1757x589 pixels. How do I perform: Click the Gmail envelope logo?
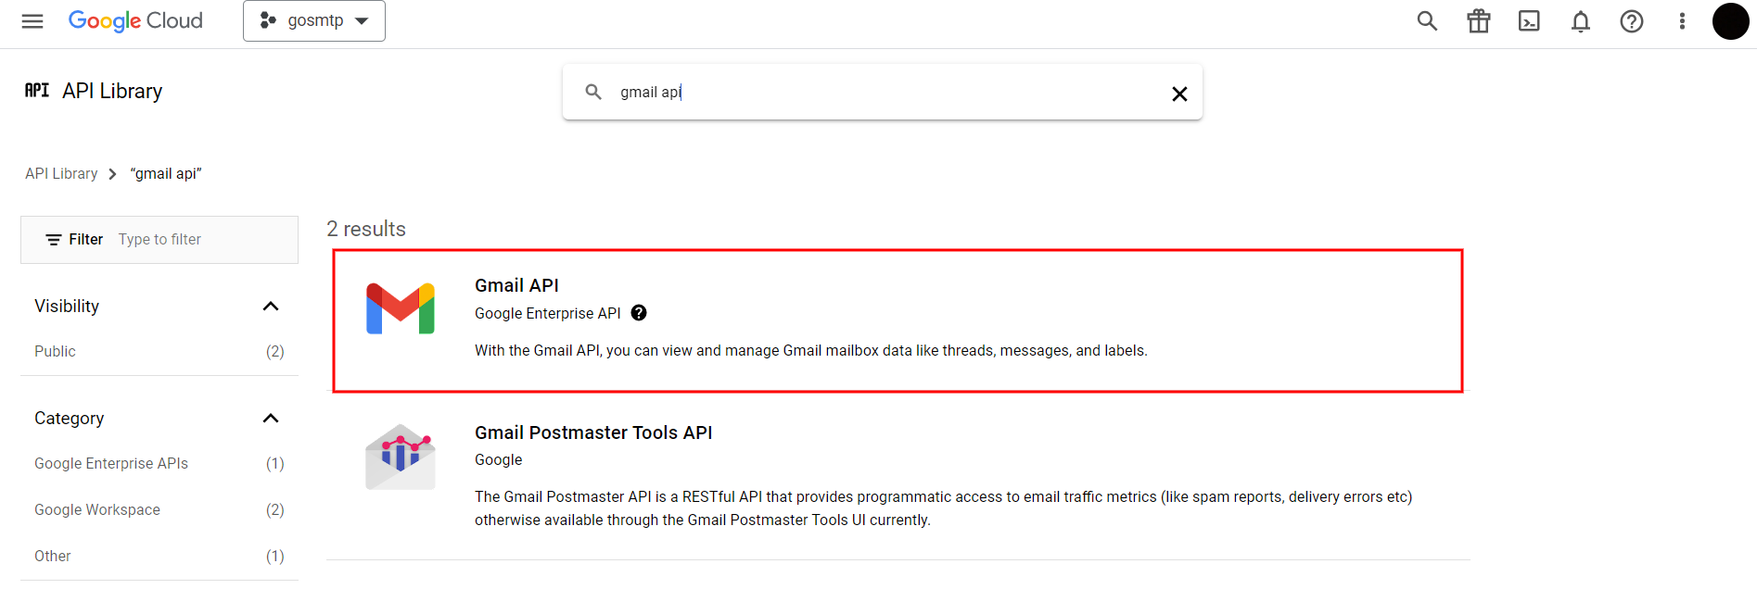tap(401, 308)
